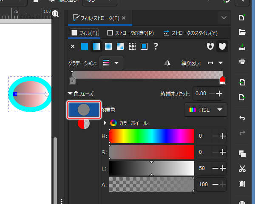Select the pattern fill icon
The height and width of the screenshot is (204, 255).
tap(132, 46)
